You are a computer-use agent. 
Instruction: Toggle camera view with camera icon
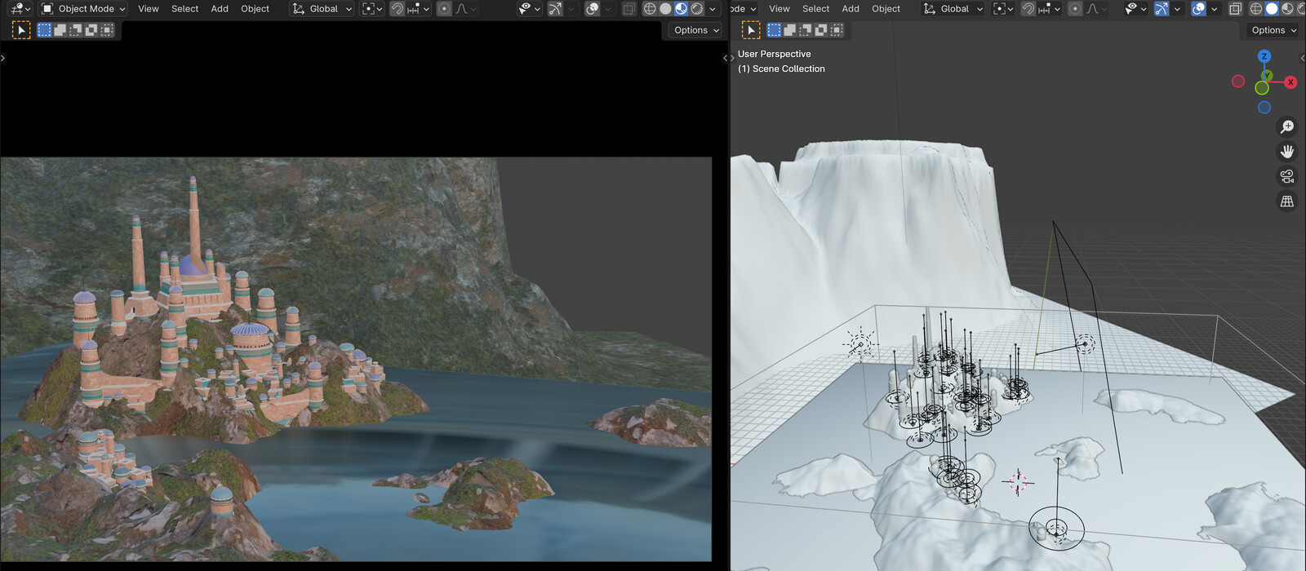[x=1287, y=176]
